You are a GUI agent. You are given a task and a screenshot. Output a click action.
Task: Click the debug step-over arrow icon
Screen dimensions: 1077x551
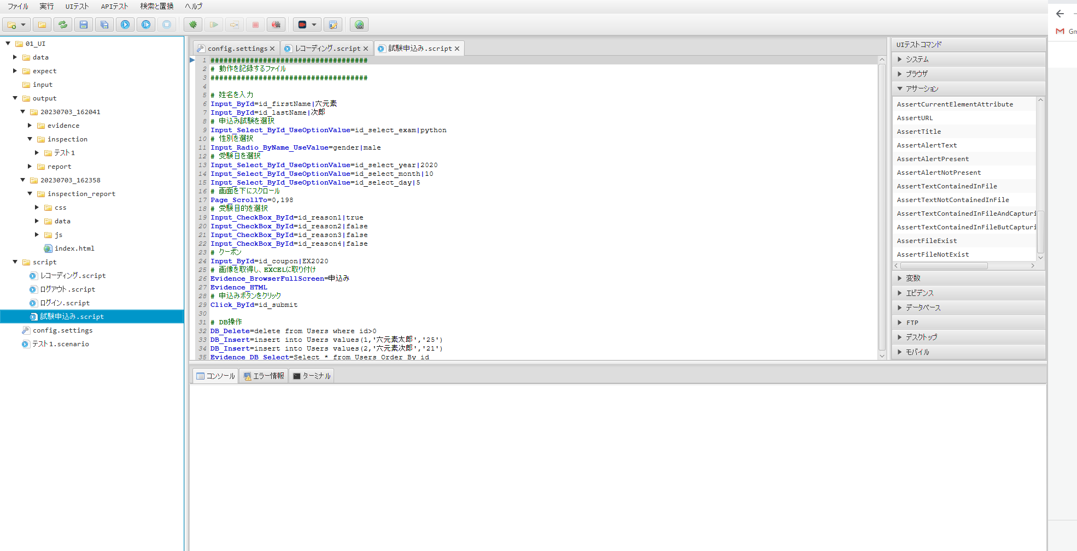(235, 25)
